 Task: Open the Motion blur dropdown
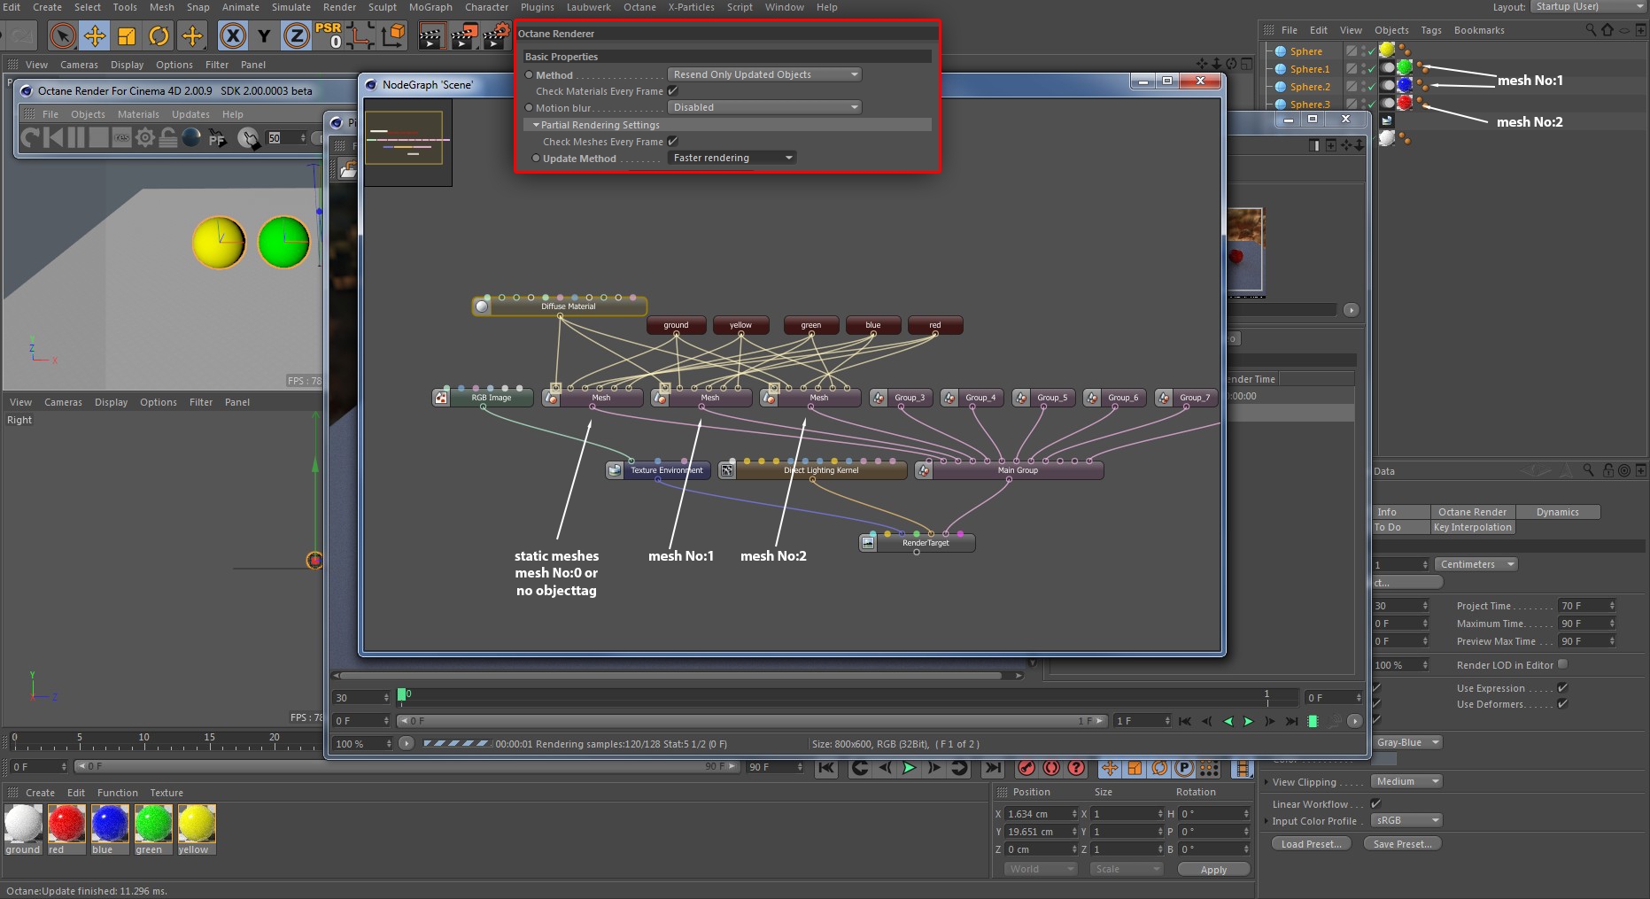pyautogui.click(x=764, y=107)
